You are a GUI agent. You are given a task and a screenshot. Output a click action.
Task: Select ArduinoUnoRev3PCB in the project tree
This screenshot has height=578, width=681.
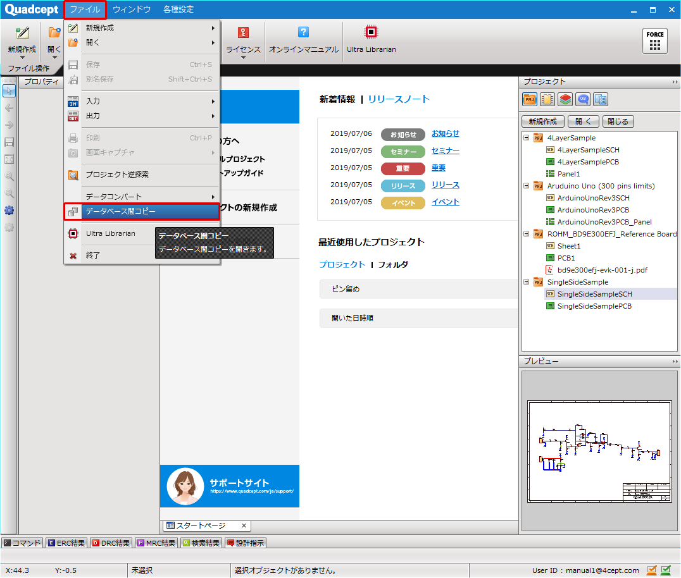(x=593, y=210)
